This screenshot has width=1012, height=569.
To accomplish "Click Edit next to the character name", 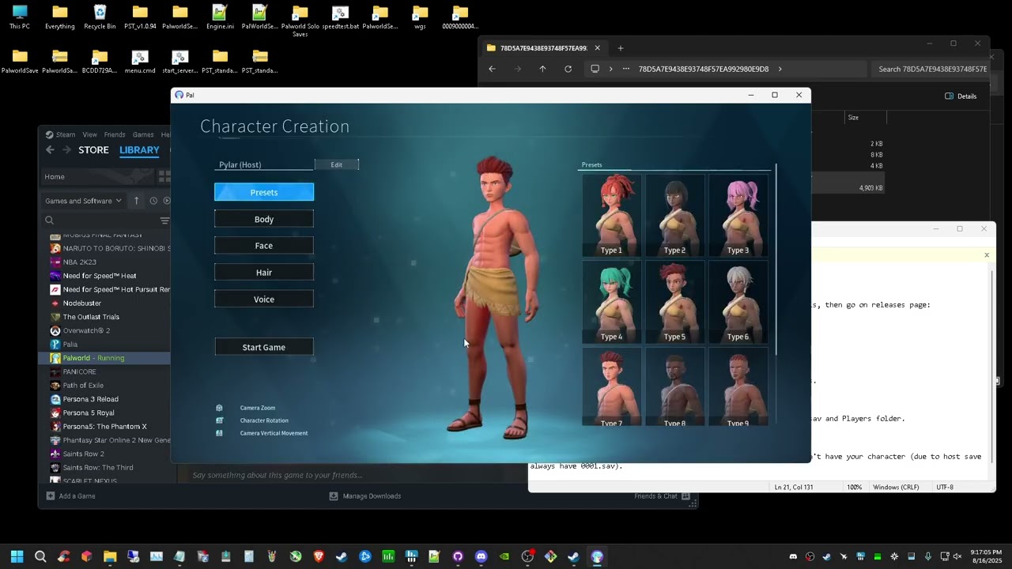I will pyautogui.click(x=337, y=164).
